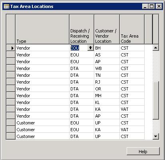
Task: Click the Dispatch / Receiving Location column header
Action: coord(82,29)
